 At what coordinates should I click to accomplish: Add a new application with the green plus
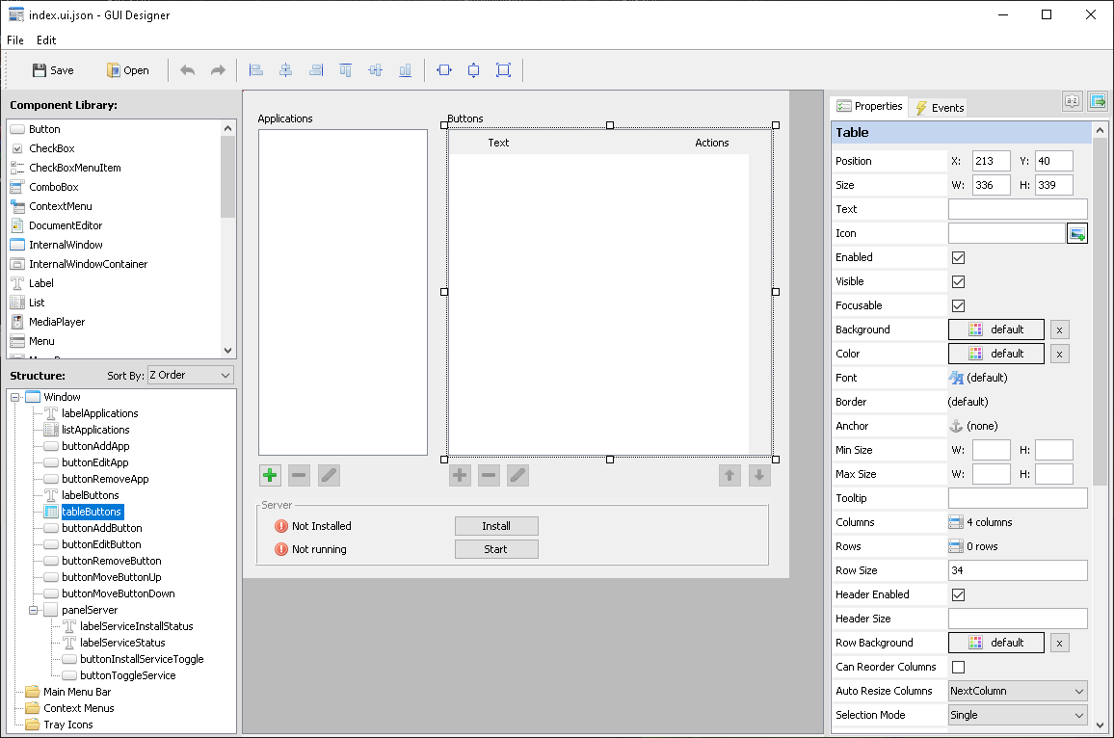click(270, 475)
